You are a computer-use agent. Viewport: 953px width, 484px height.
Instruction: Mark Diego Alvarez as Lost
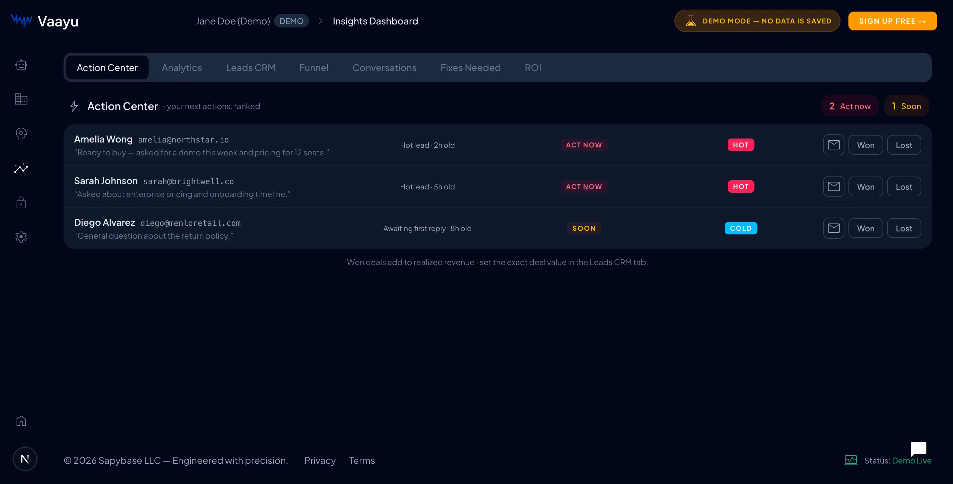pos(904,228)
